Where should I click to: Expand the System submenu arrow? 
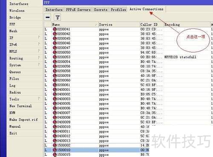click(x=39, y=64)
